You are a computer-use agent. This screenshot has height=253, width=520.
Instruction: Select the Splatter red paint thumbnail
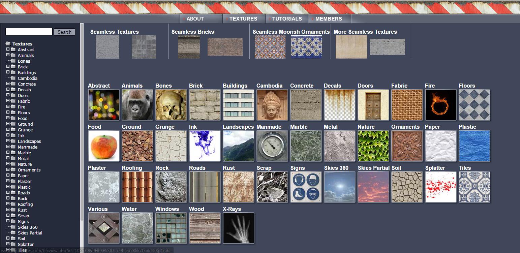(x=441, y=187)
